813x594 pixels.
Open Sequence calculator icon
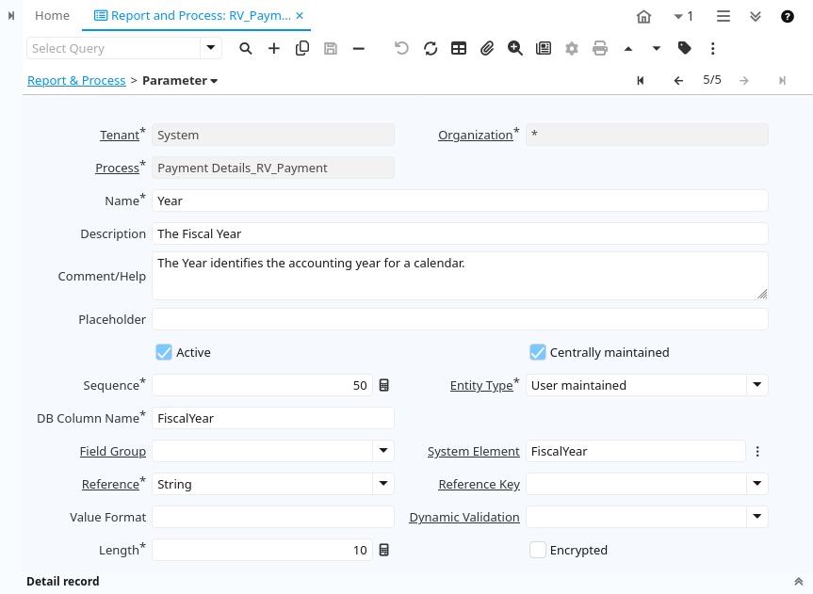pos(384,385)
